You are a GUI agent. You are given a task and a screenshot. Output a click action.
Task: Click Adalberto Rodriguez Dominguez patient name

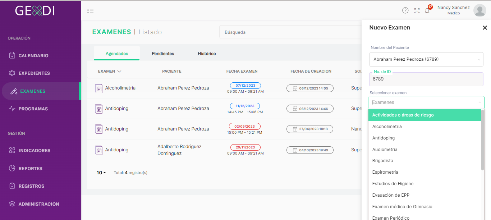[x=179, y=150]
